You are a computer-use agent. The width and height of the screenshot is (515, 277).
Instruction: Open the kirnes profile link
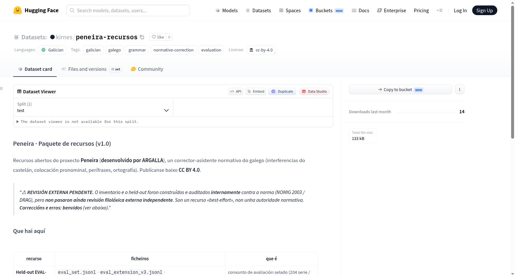pos(64,37)
